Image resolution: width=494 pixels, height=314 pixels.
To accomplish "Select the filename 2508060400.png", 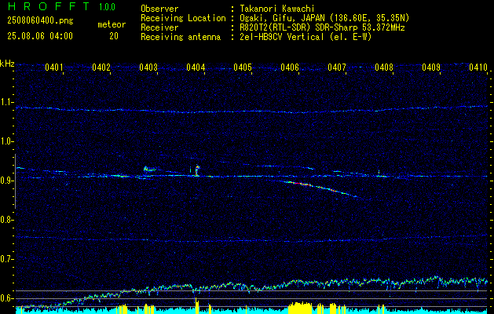I will point(40,21).
